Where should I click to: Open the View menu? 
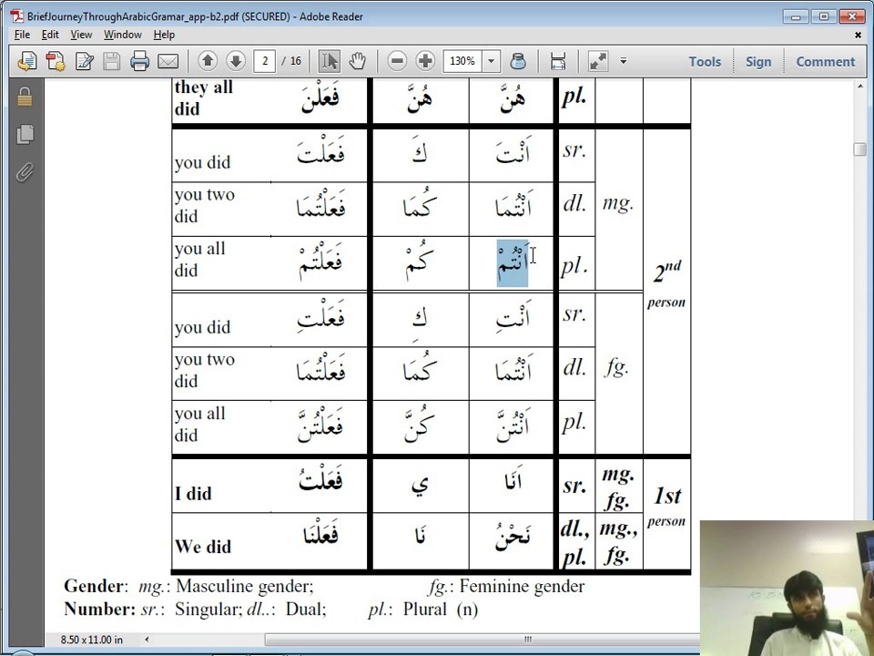pyautogui.click(x=81, y=35)
